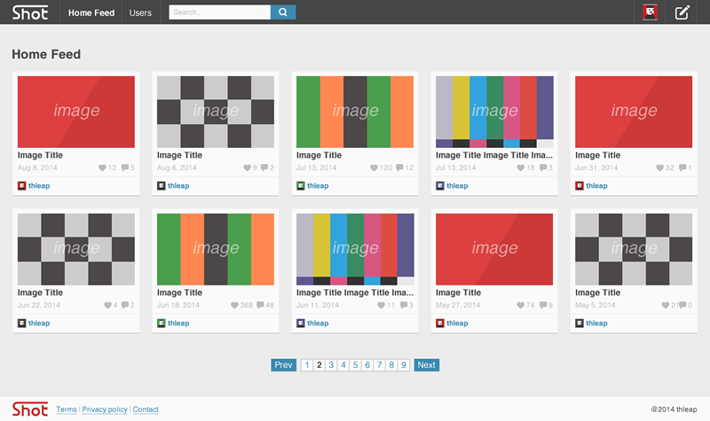Click comment icon on Aug 8, 2014 card
710x421 pixels.
click(x=125, y=168)
